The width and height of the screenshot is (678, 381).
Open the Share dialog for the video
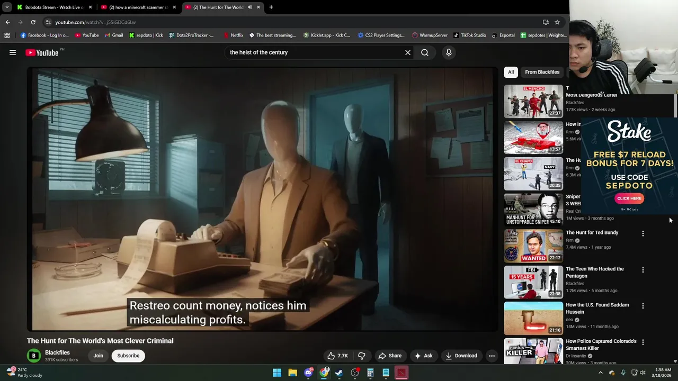click(x=390, y=356)
